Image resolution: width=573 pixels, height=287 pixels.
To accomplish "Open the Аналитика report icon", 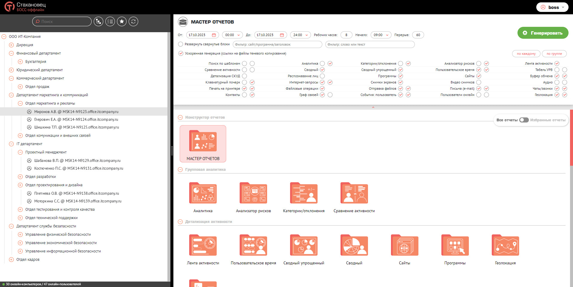I will (203, 193).
